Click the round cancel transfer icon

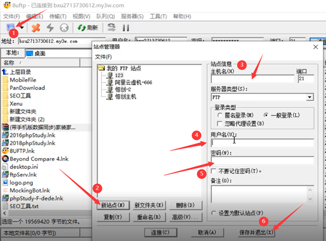(x=64, y=28)
